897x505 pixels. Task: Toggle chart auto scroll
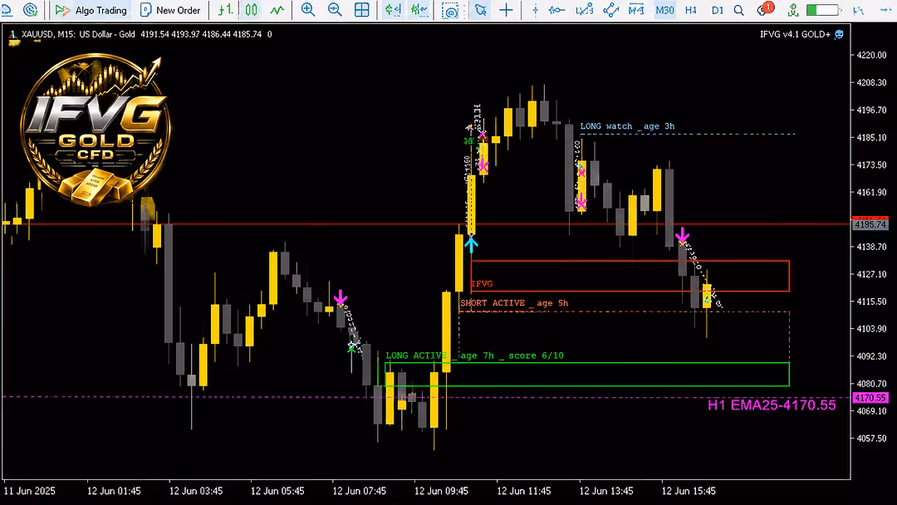pyautogui.click(x=393, y=10)
